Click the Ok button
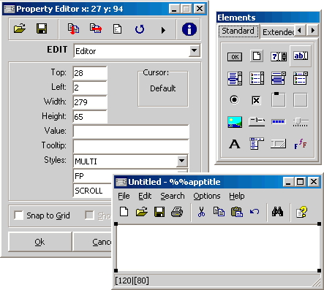This screenshot has width=324, height=290. [40, 242]
